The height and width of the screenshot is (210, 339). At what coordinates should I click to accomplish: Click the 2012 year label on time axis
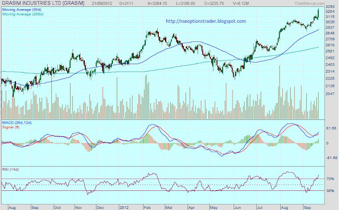pyautogui.click(x=123, y=208)
